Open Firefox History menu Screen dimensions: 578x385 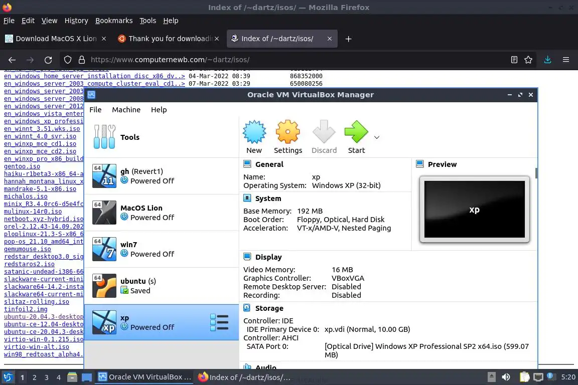[x=76, y=21]
